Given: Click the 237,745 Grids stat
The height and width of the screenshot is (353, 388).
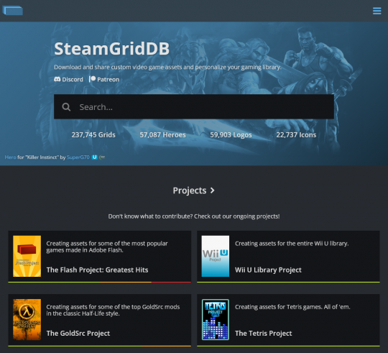Looking at the screenshot, I should [93, 134].
